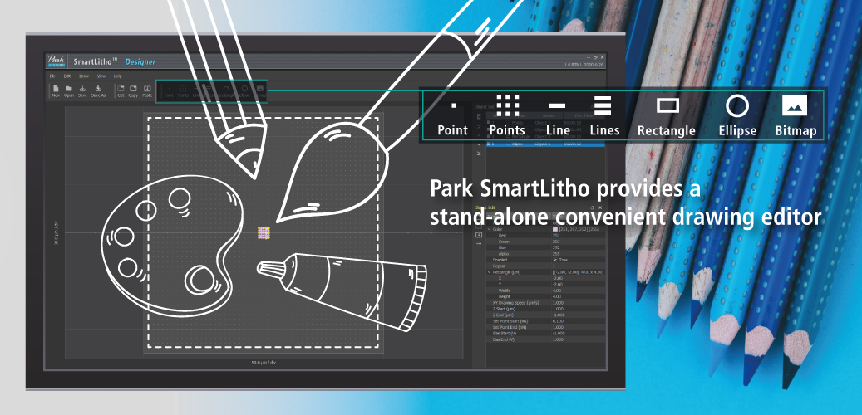Click the import icon beside Object Edit panel
This screenshot has height=415, width=862.
coord(479,235)
